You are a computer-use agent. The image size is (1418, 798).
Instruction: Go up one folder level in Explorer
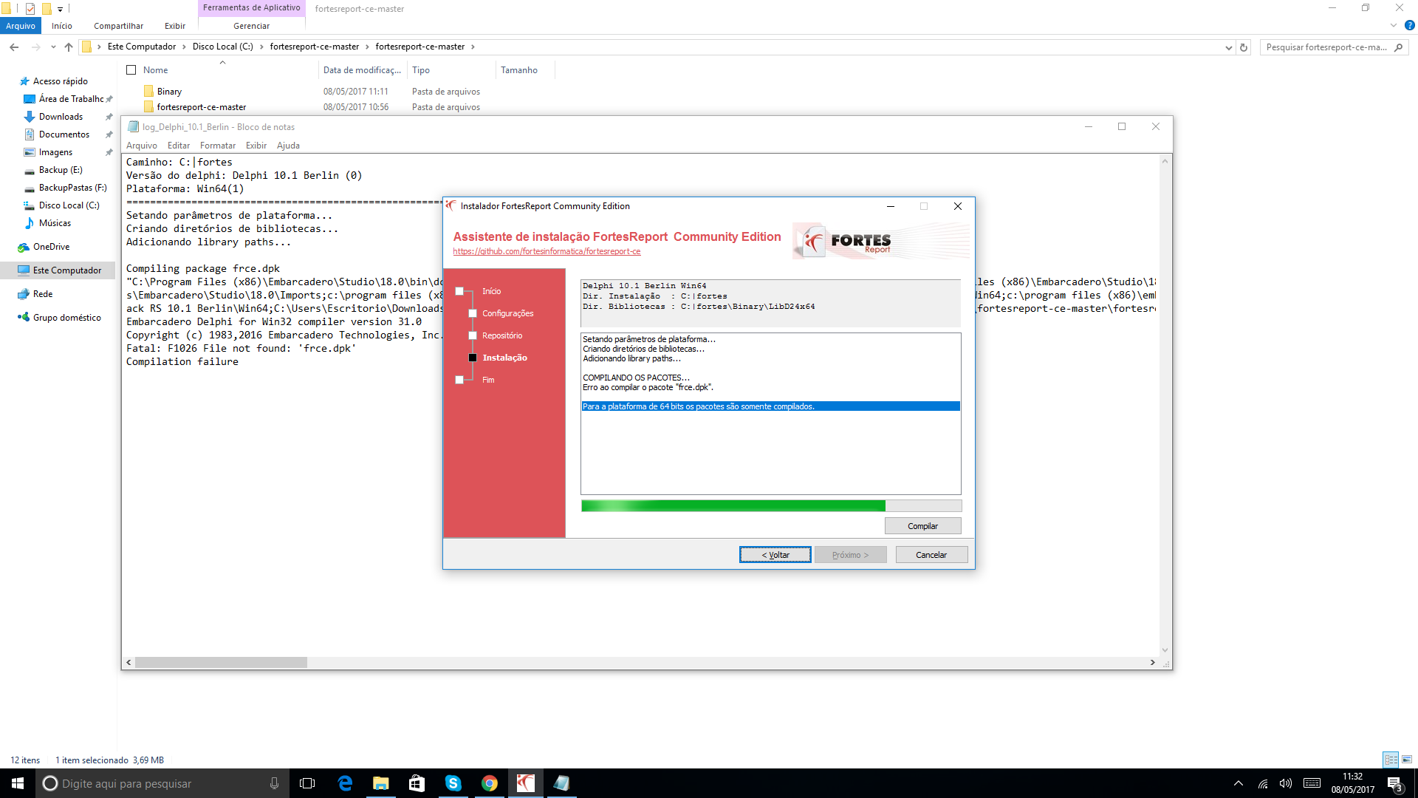click(x=69, y=47)
